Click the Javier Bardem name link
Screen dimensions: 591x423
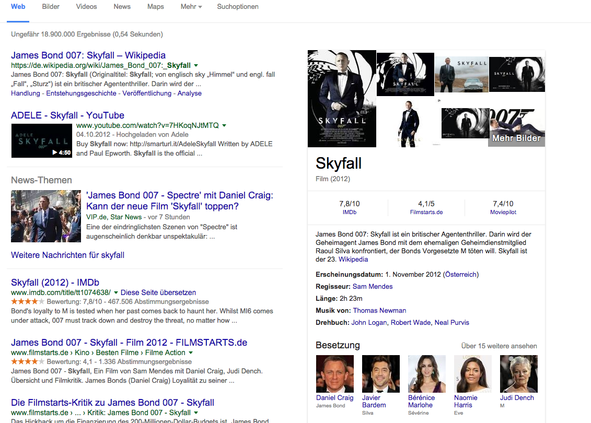coord(374,402)
